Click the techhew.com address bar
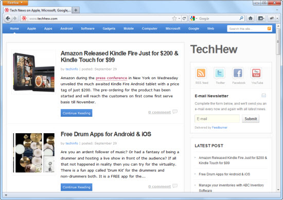Image resolution: width=283 pixels, height=200 pixels. pyautogui.click(x=100, y=19)
